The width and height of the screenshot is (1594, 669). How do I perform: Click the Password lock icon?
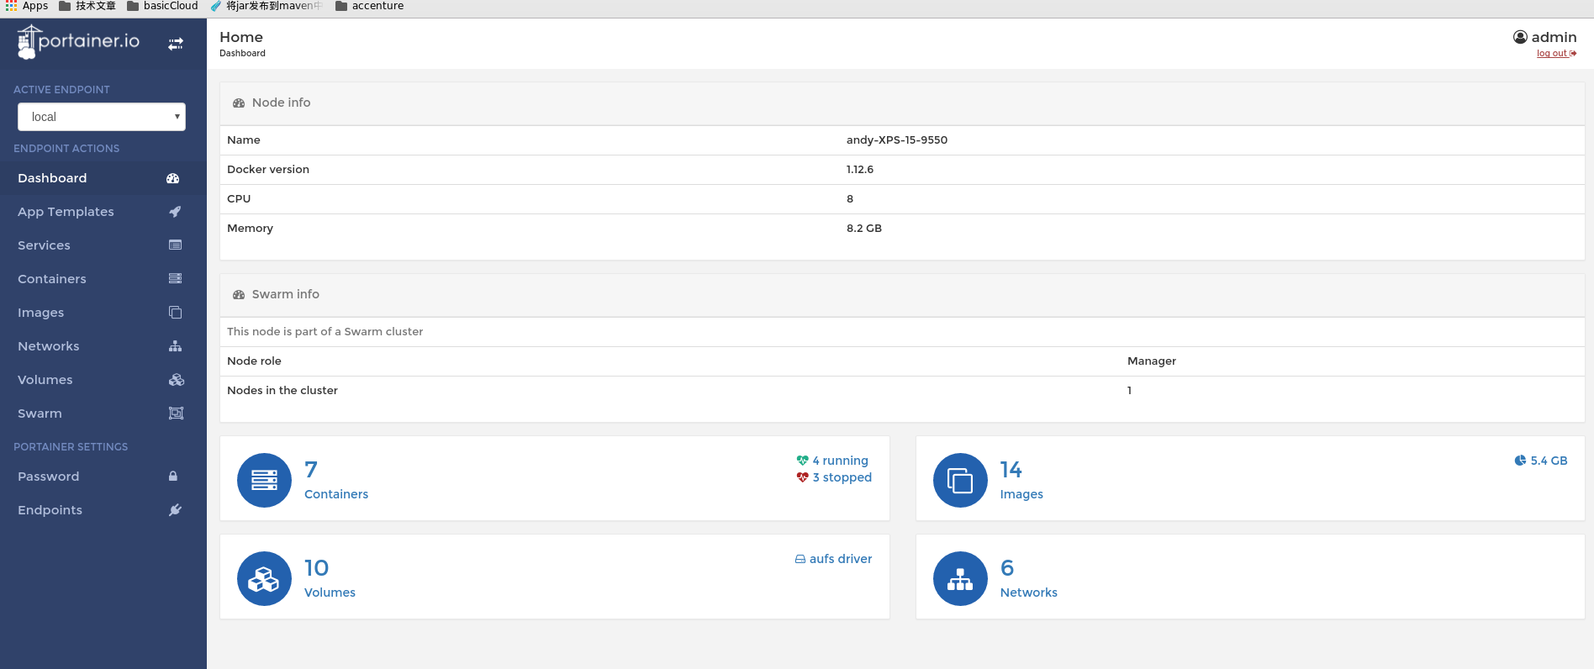(x=173, y=477)
